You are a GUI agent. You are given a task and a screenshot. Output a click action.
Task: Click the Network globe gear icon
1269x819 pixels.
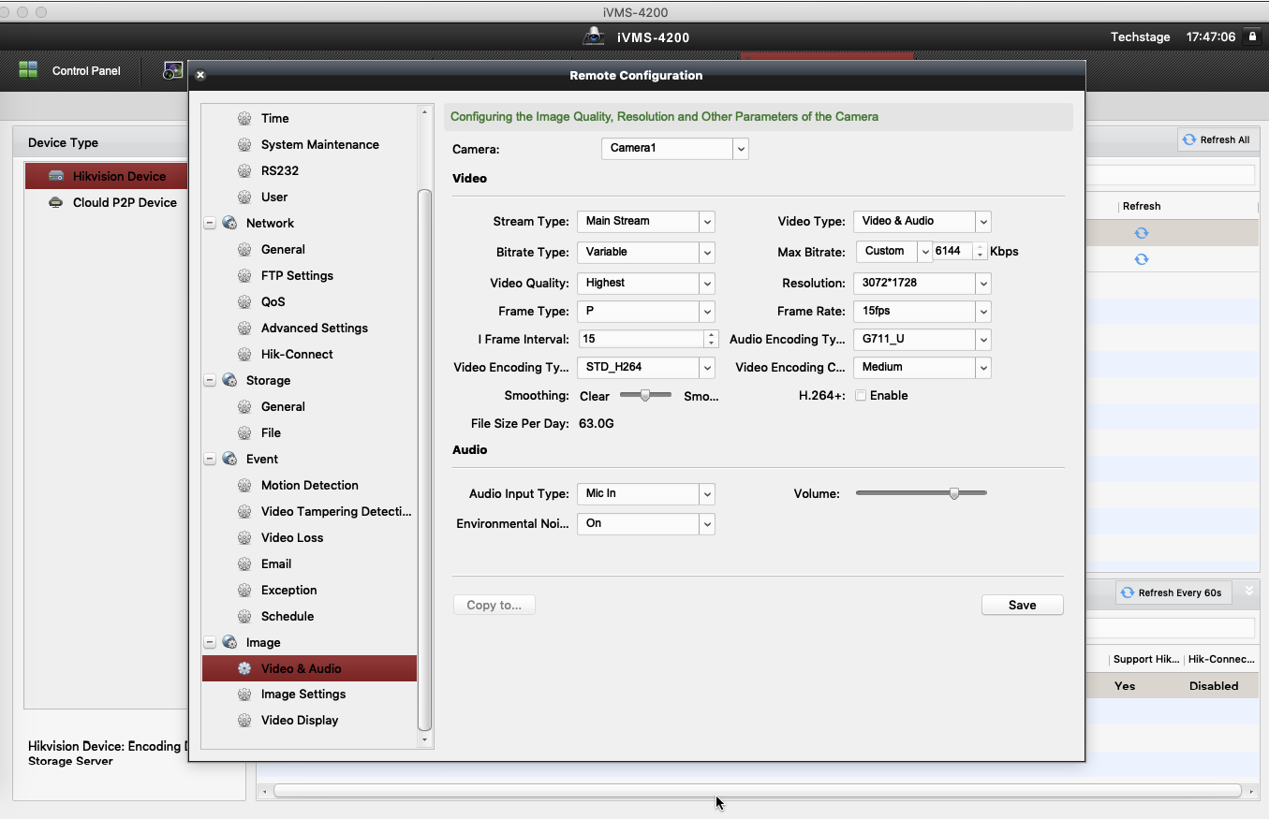229,223
